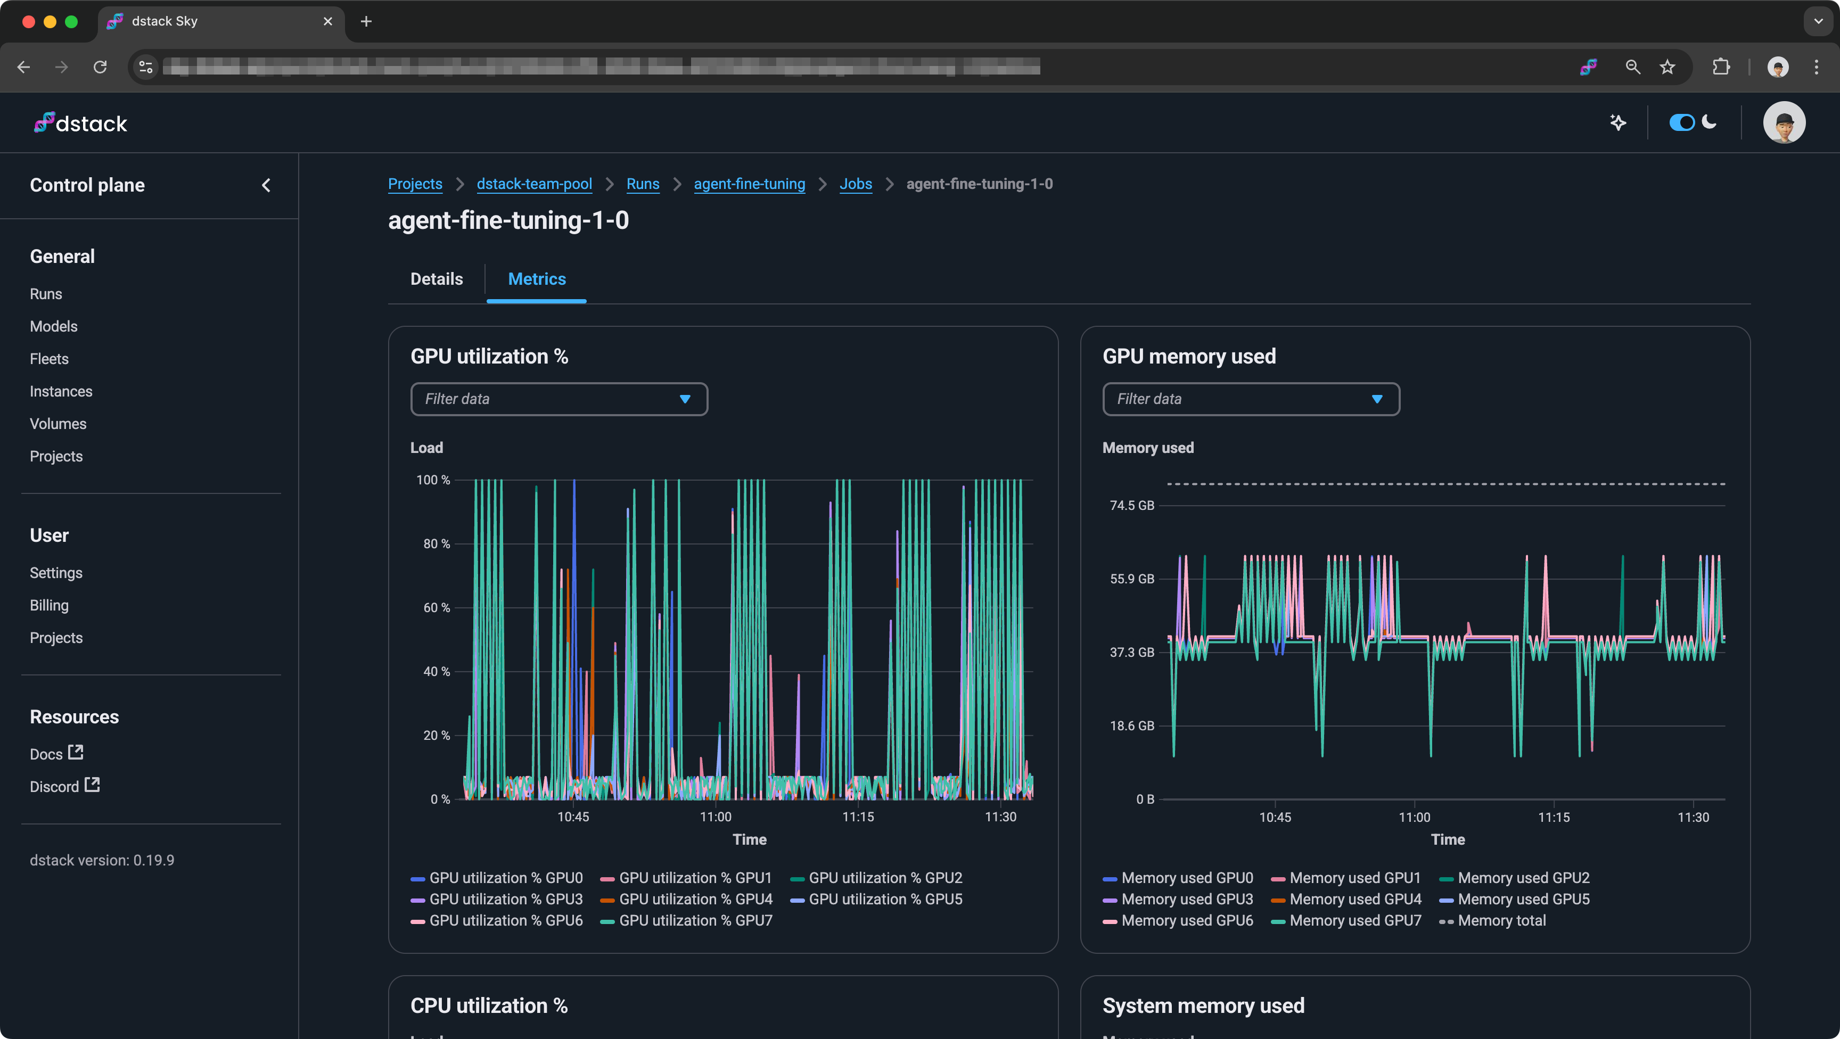Click the blurred browser address bar
The image size is (1840, 1039).
pyautogui.click(x=601, y=67)
